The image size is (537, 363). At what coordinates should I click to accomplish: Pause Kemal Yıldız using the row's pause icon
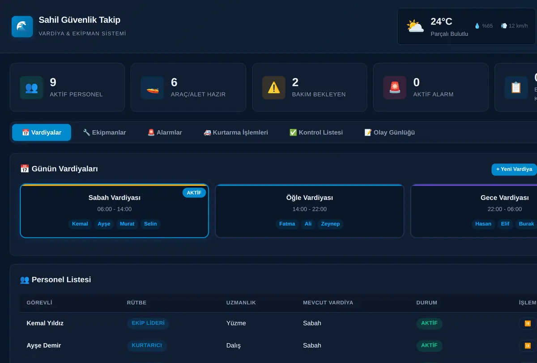(x=528, y=323)
